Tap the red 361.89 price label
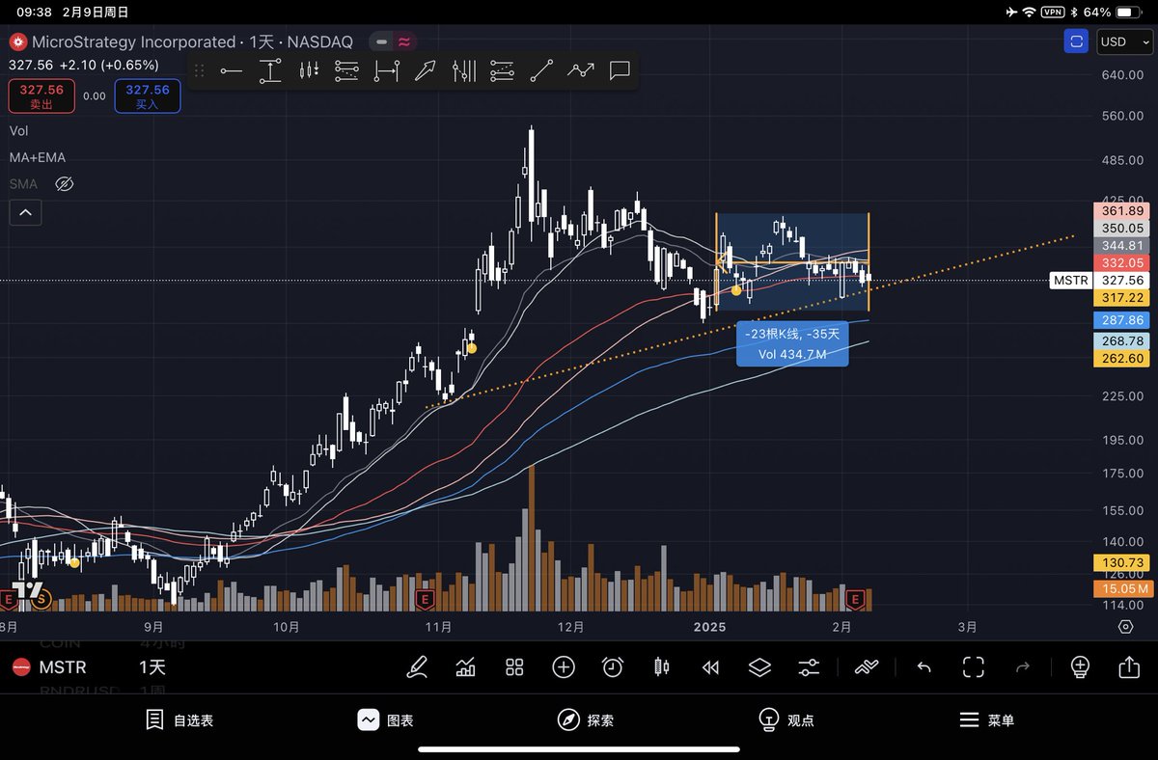 (1121, 211)
